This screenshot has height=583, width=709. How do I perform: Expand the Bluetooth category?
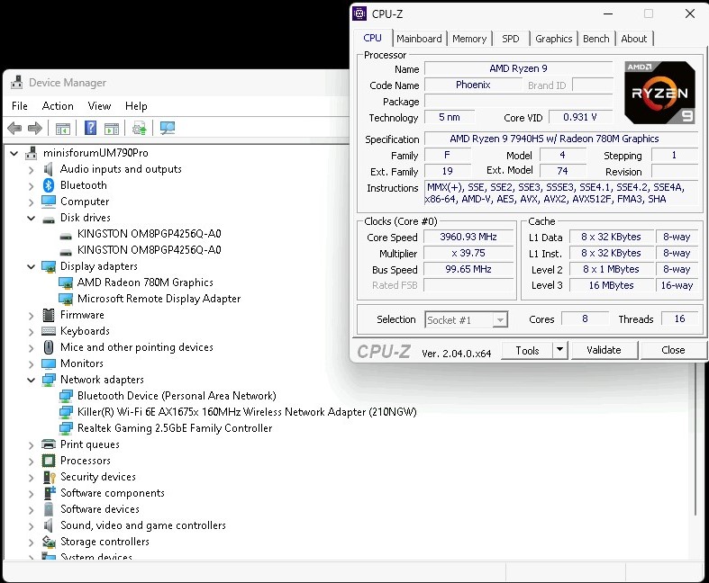(x=31, y=185)
